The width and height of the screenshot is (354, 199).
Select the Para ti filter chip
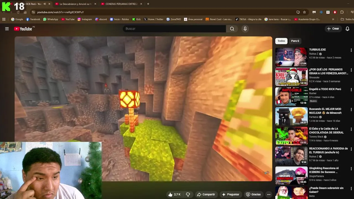[295, 41]
